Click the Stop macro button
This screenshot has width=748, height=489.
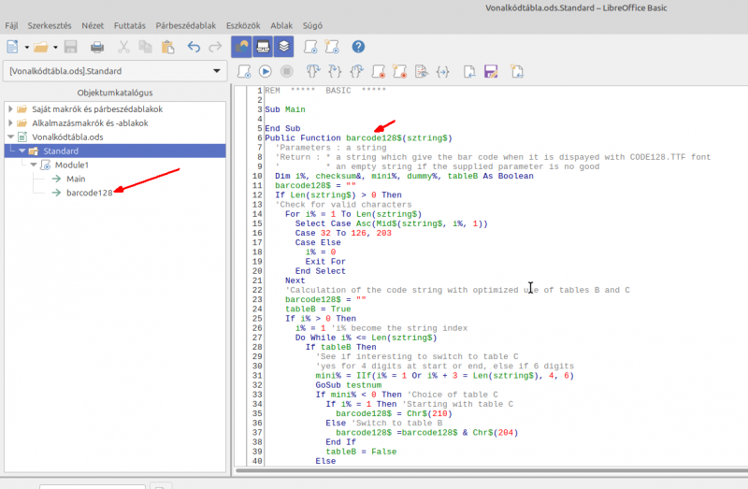pyautogui.click(x=287, y=72)
